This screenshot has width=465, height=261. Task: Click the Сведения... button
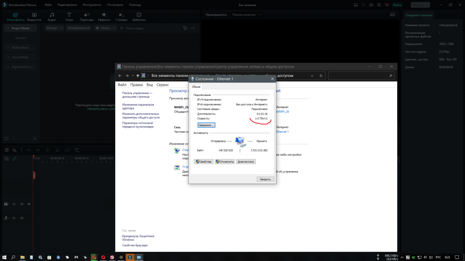coord(206,125)
